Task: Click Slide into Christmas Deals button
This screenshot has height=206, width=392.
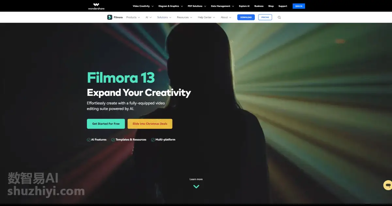Action: click(150, 124)
